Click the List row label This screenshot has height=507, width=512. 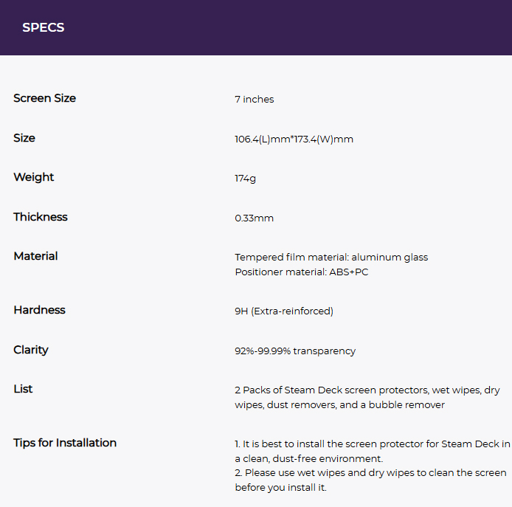pyautogui.click(x=23, y=389)
